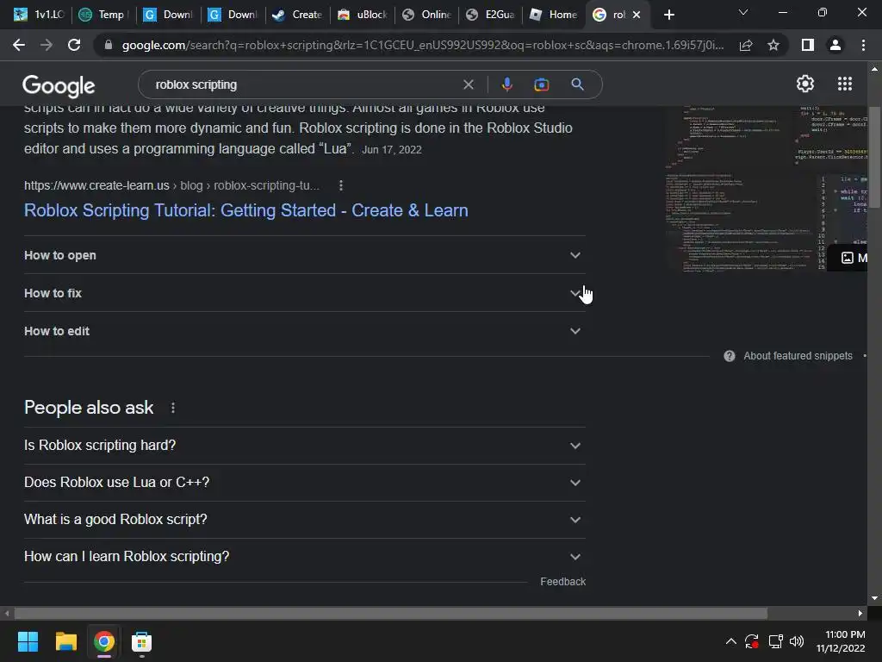Expand How can I learn Roblox scripting
The image size is (882, 662).
click(x=304, y=557)
